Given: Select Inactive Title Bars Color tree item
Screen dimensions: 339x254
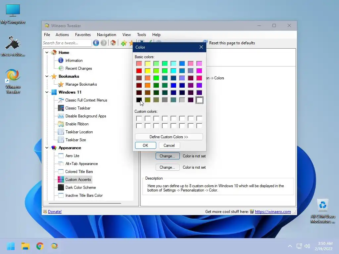Looking at the screenshot, I should pyautogui.click(x=84, y=195).
